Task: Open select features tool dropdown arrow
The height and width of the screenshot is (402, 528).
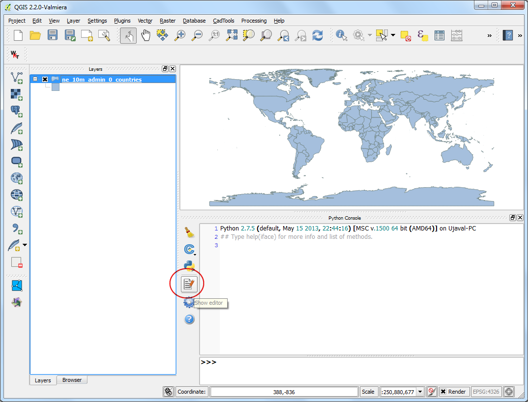Action: coord(393,35)
